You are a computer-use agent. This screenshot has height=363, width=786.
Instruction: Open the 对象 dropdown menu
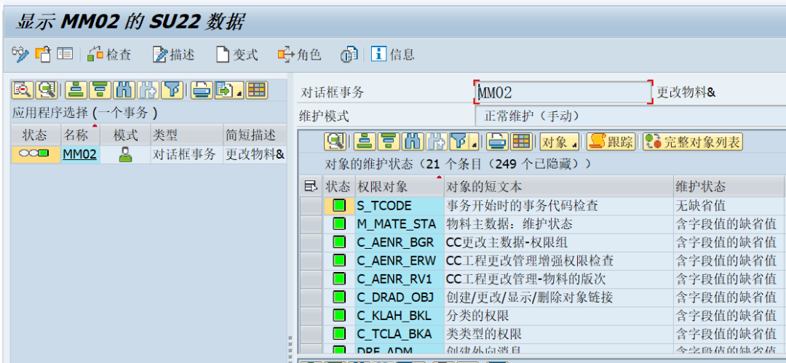coord(560,142)
